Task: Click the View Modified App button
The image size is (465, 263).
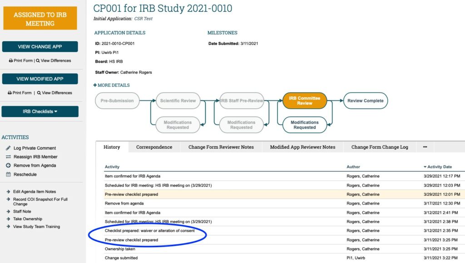Action: (x=40, y=79)
